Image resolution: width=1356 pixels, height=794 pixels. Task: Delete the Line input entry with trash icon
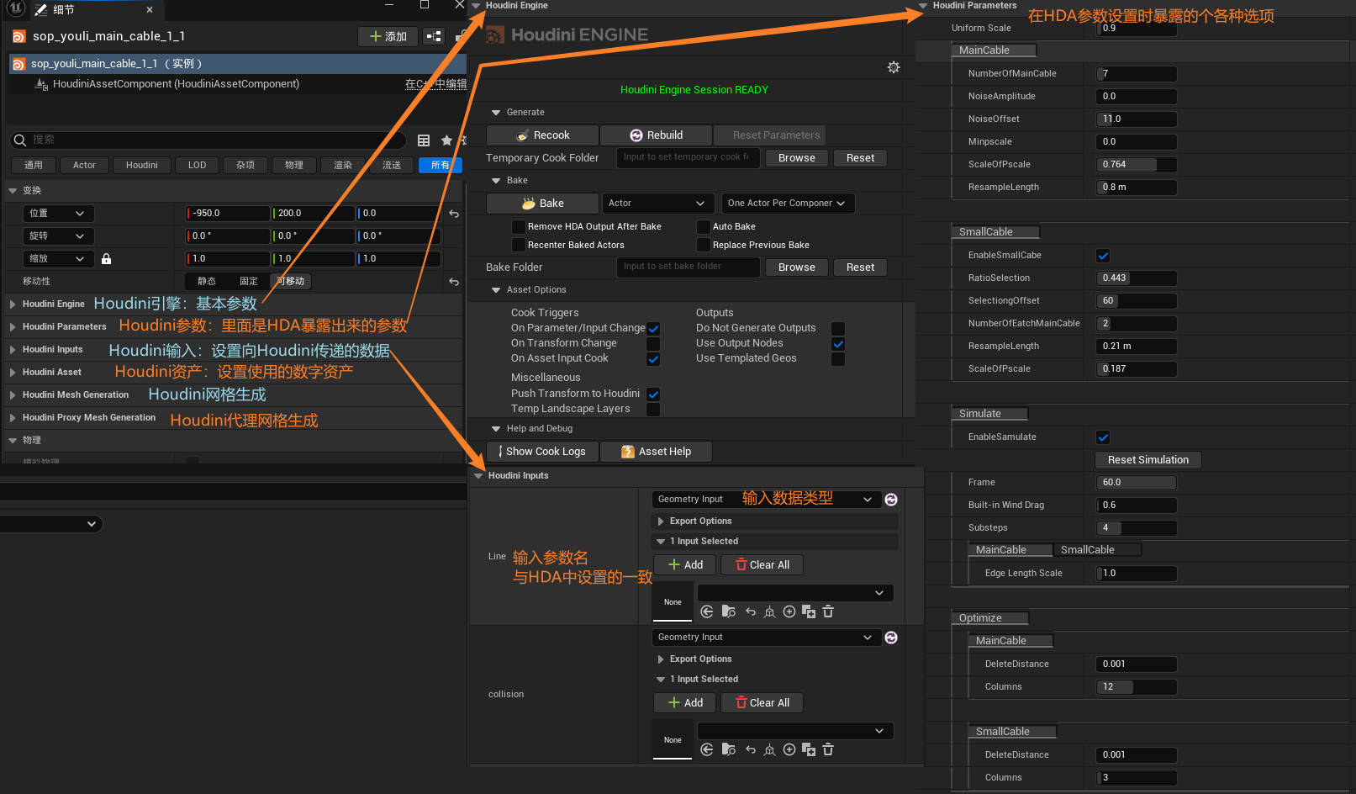point(828,612)
